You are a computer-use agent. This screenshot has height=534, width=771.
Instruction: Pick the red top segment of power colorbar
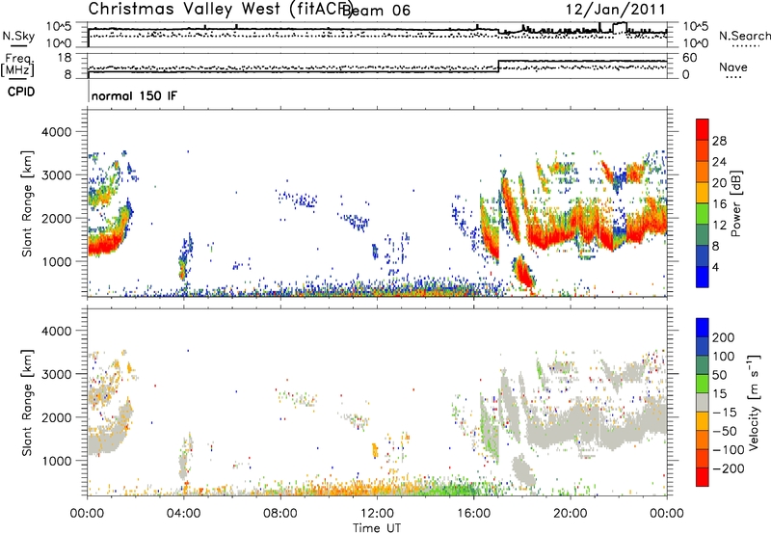pyautogui.click(x=703, y=130)
